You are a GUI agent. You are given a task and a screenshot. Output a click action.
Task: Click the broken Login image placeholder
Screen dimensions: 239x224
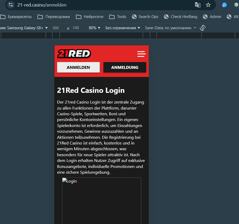102,201
